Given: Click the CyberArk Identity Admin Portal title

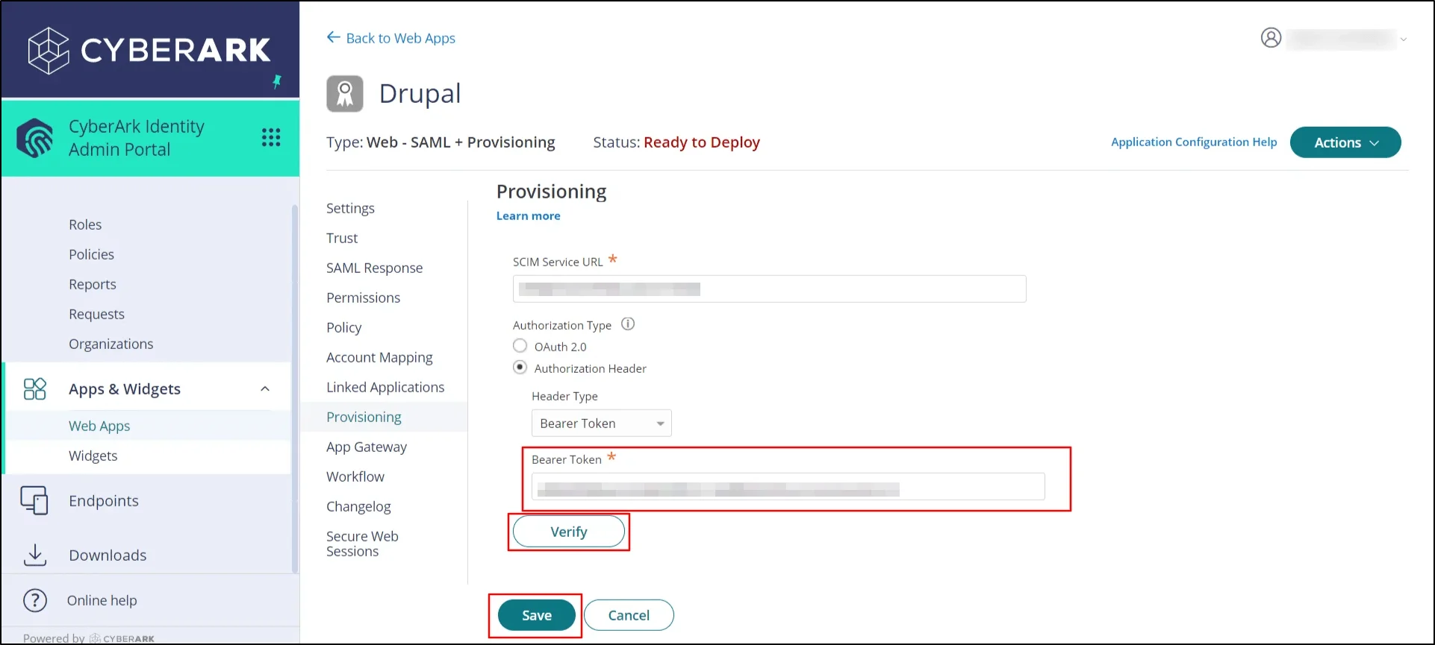Looking at the screenshot, I should tap(137, 138).
